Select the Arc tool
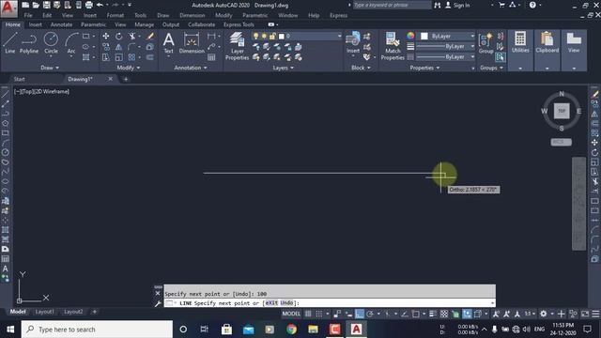This screenshot has width=601, height=338. tap(71, 43)
